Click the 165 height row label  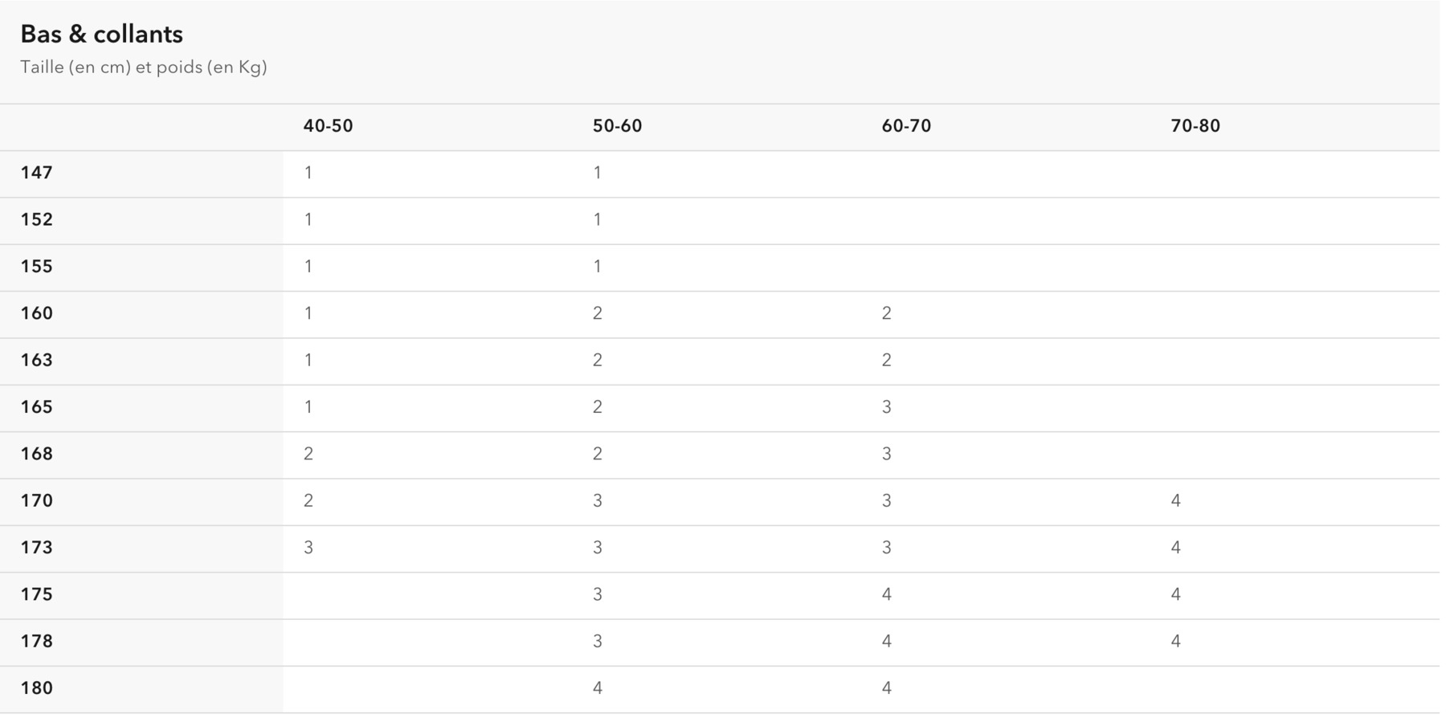tap(37, 407)
